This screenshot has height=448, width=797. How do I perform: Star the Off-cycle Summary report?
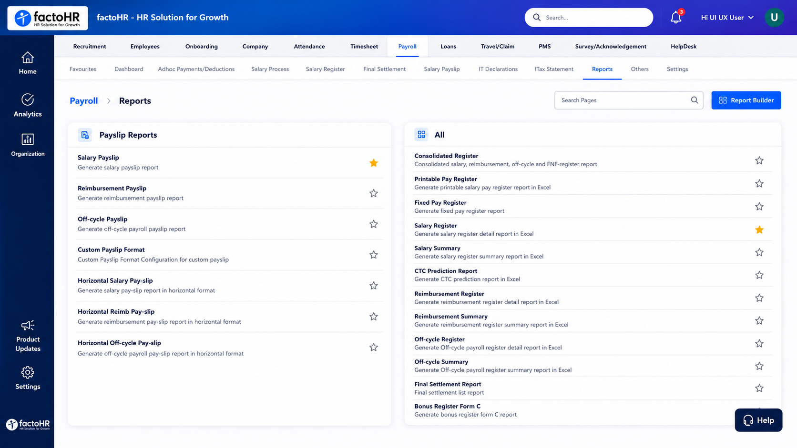pos(759,366)
